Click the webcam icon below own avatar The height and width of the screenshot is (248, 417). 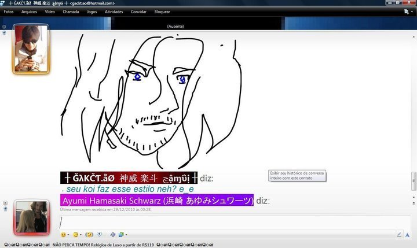tap(5, 209)
